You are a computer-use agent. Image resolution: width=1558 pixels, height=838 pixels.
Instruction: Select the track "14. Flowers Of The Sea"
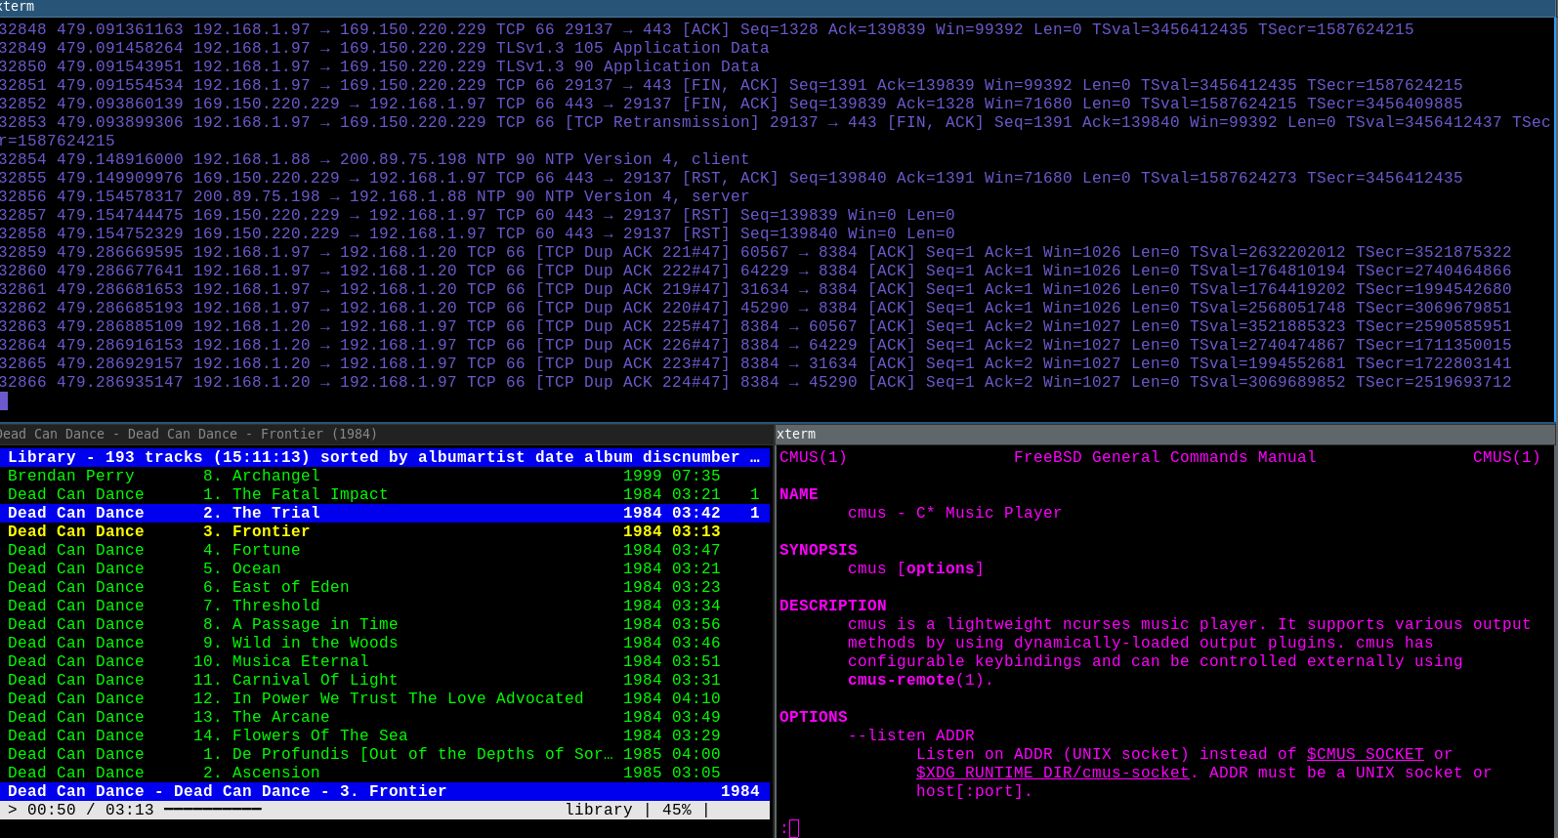coord(385,735)
